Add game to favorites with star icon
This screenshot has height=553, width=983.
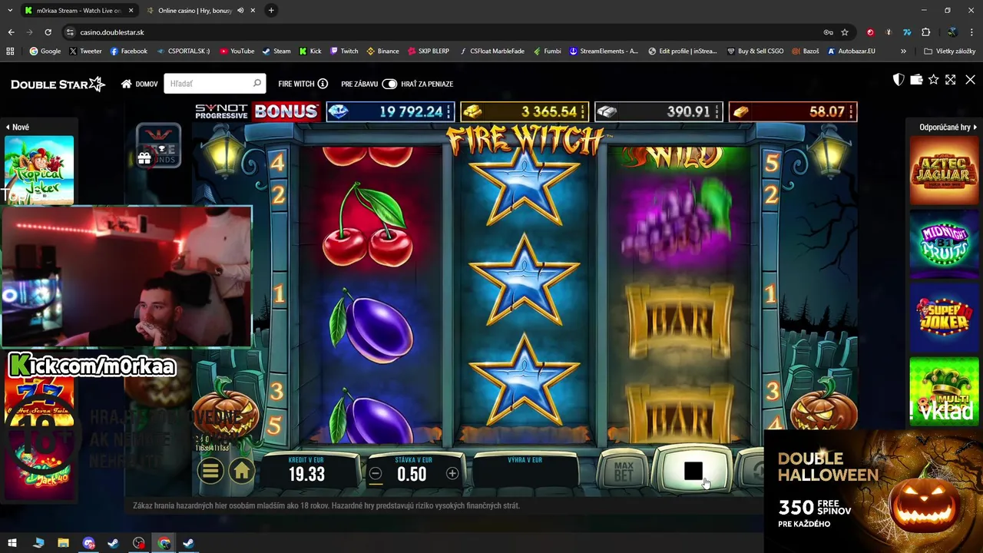tap(933, 80)
